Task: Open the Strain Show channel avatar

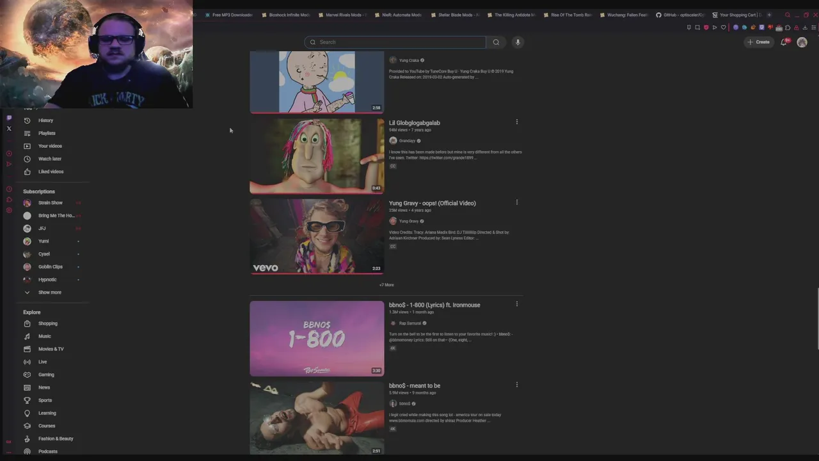Action: 27,203
